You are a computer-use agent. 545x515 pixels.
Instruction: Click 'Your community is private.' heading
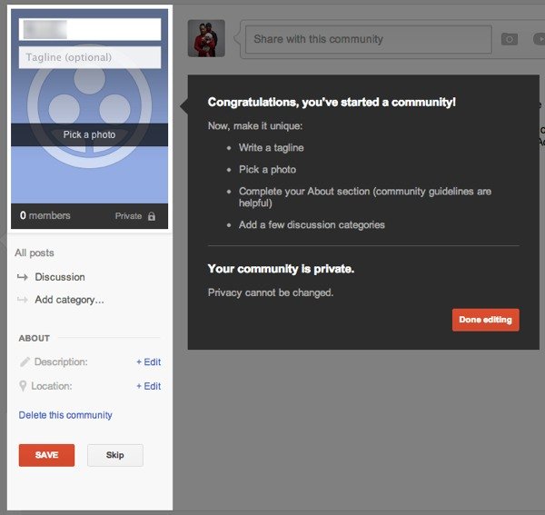281,269
